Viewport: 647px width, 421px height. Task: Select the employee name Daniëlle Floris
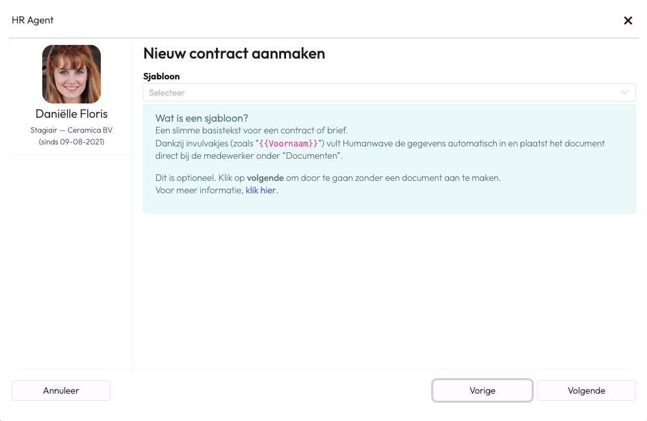[72, 114]
